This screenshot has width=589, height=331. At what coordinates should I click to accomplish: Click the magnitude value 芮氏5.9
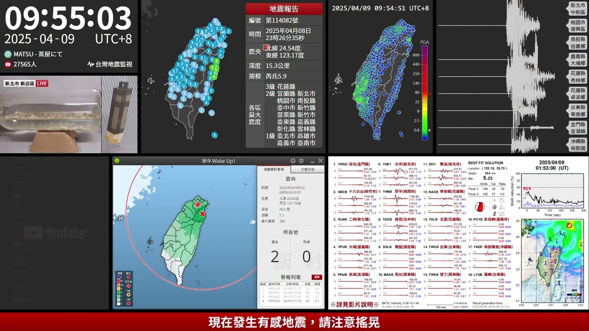coord(276,76)
